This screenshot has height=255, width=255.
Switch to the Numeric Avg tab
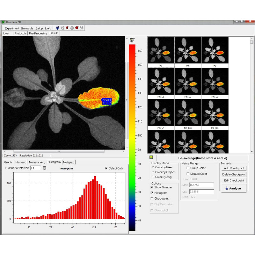click(x=37, y=162)
